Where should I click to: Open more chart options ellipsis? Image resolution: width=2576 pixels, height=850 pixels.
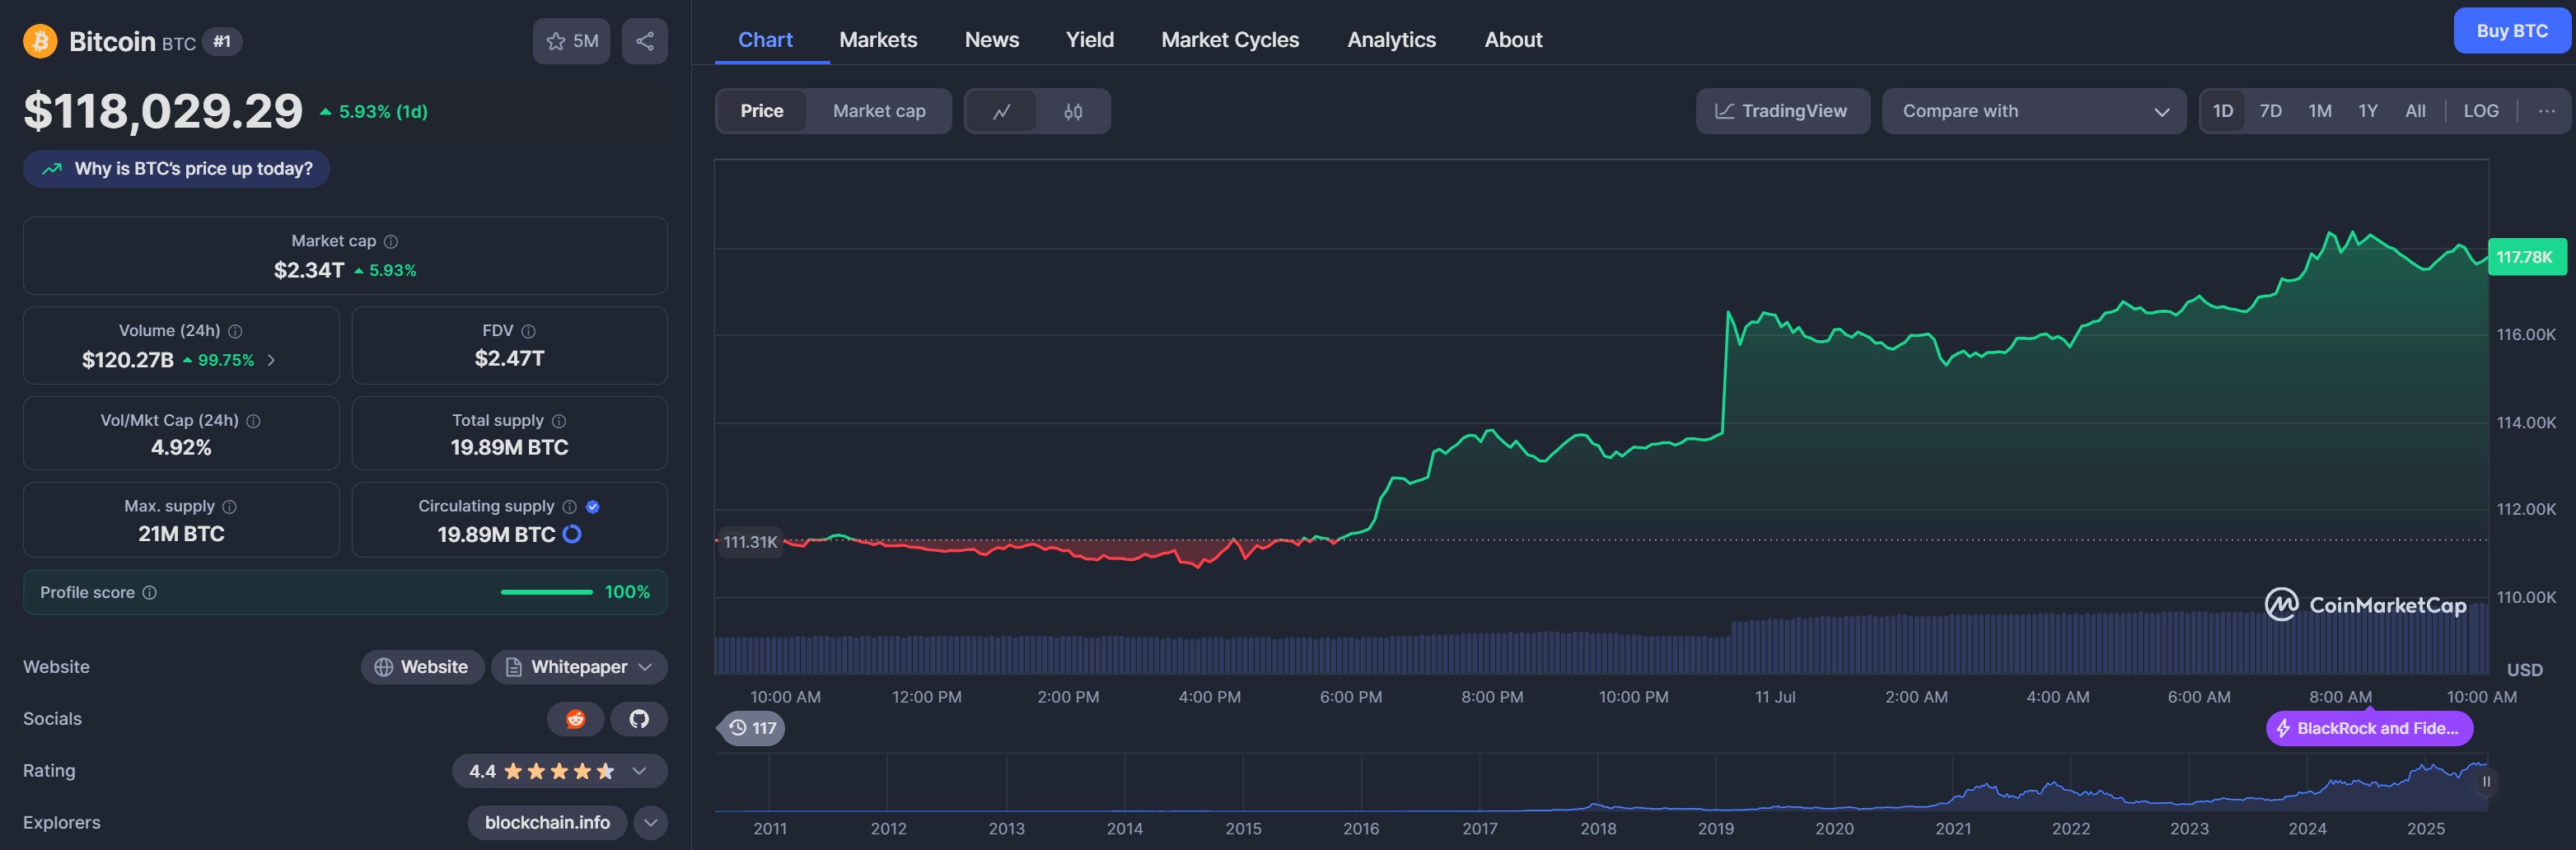tap(2546, 111)
